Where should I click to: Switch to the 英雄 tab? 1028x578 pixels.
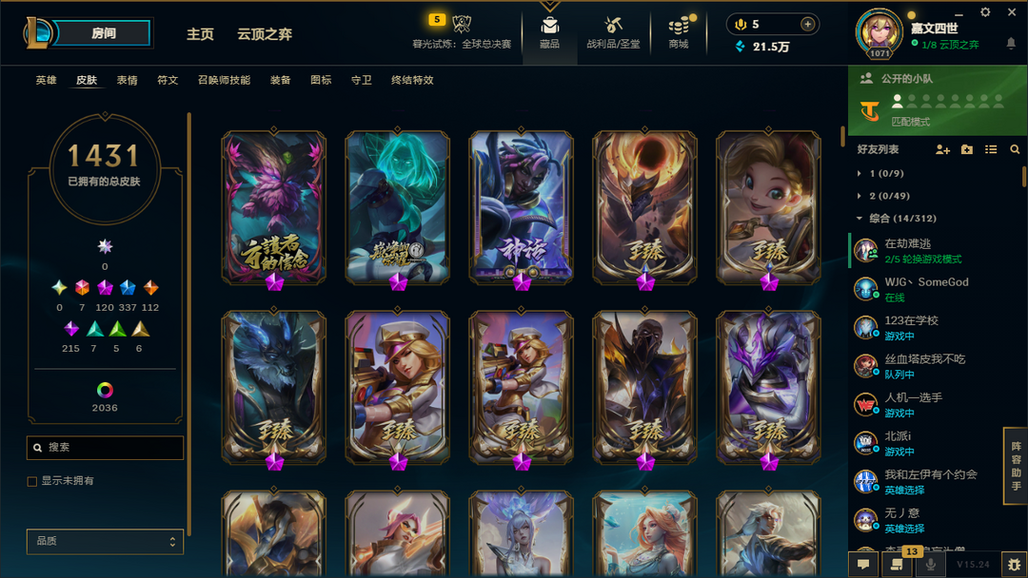point(46,80)
